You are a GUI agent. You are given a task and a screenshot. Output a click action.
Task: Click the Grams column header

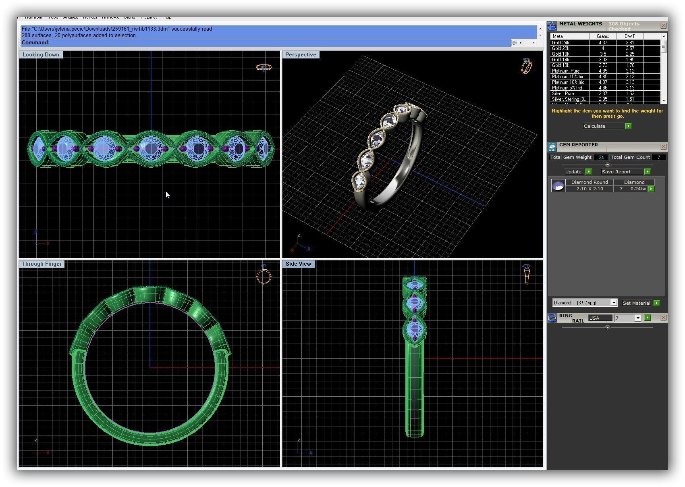[603, 36]
